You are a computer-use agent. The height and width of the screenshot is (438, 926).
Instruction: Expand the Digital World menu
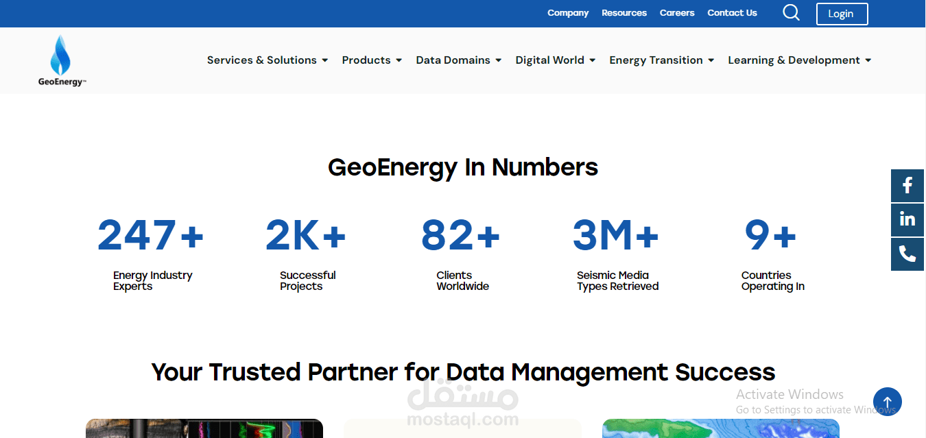coord(556,60)
